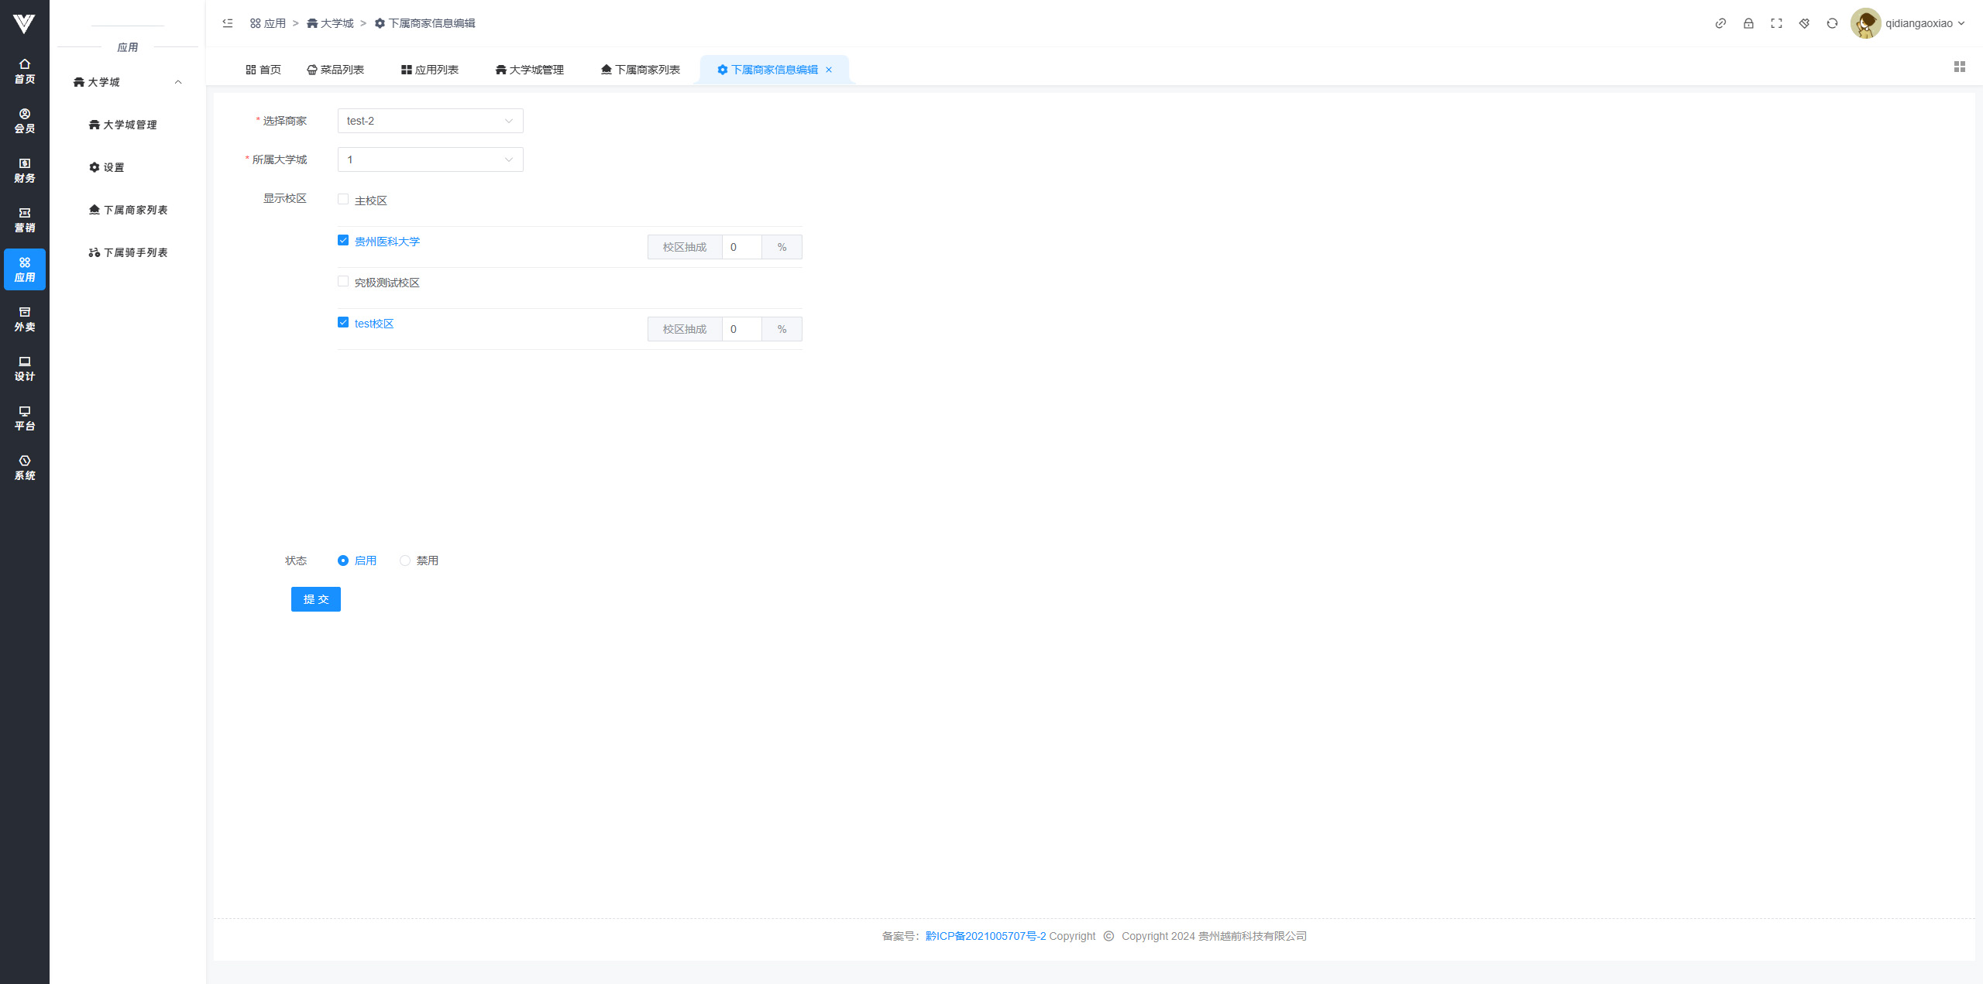1983x984 pixels.
Task: Open 外卖 section in left sidebar
Action: [x=25, y=319]
